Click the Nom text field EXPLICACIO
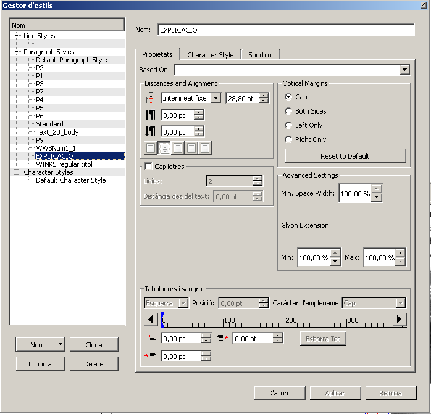Screen dimensions: 431x414 [x=286, y=30]
